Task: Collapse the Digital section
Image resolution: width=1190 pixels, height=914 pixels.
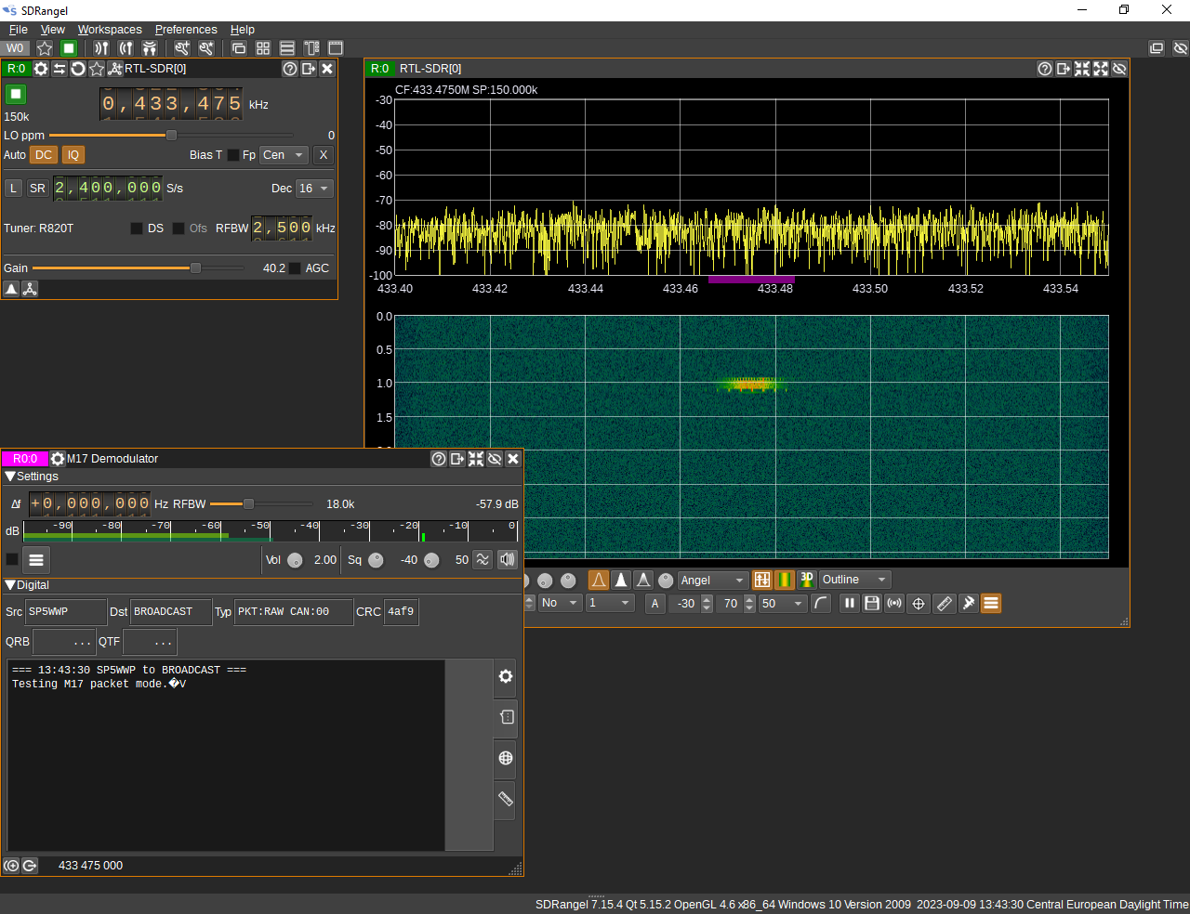Action: 10,585
